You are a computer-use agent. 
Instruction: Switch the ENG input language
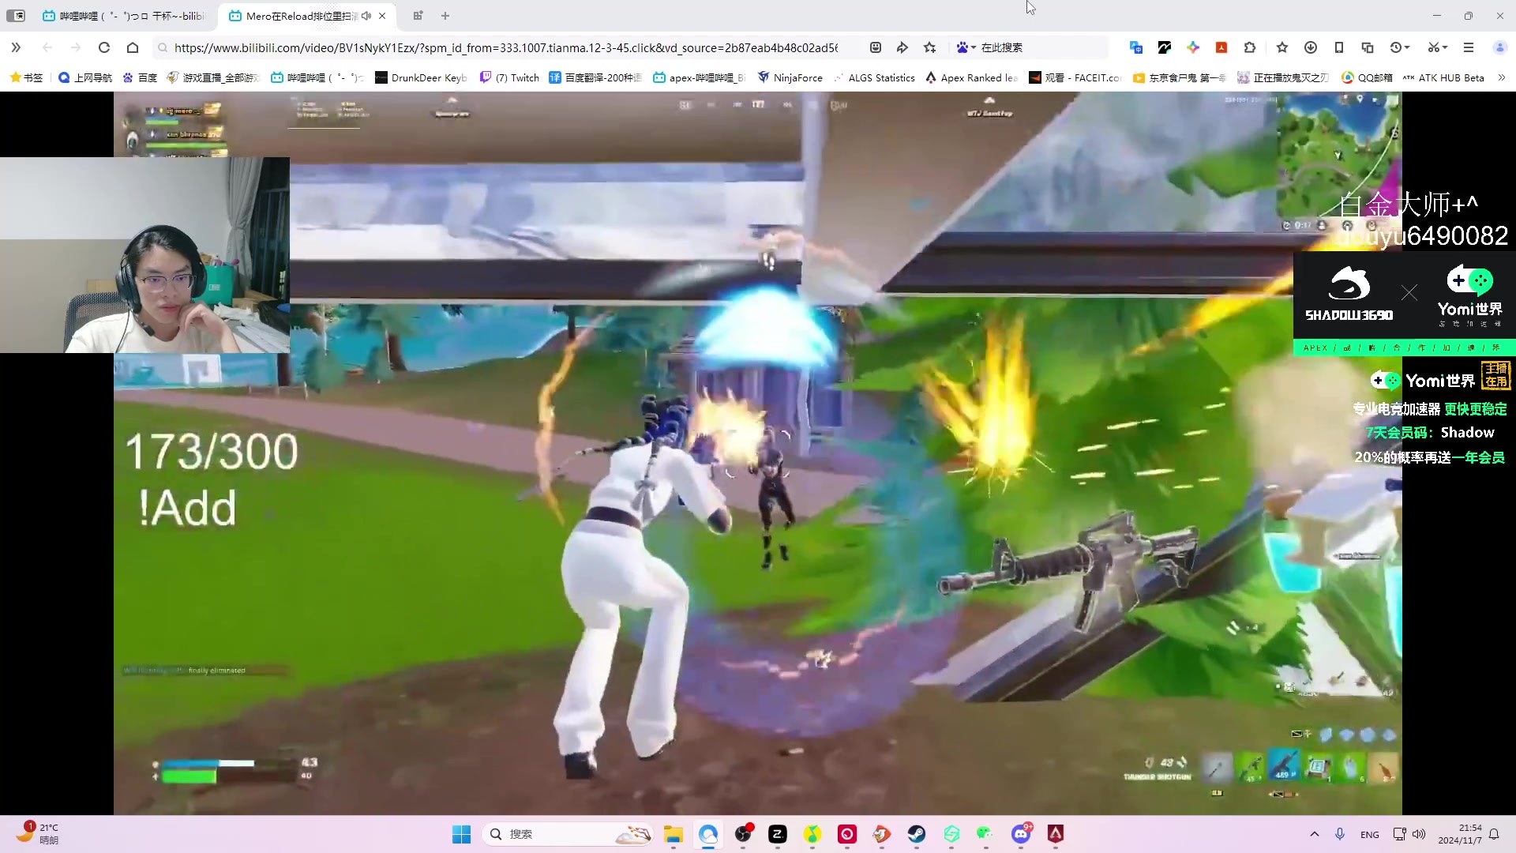(1370, 834)
